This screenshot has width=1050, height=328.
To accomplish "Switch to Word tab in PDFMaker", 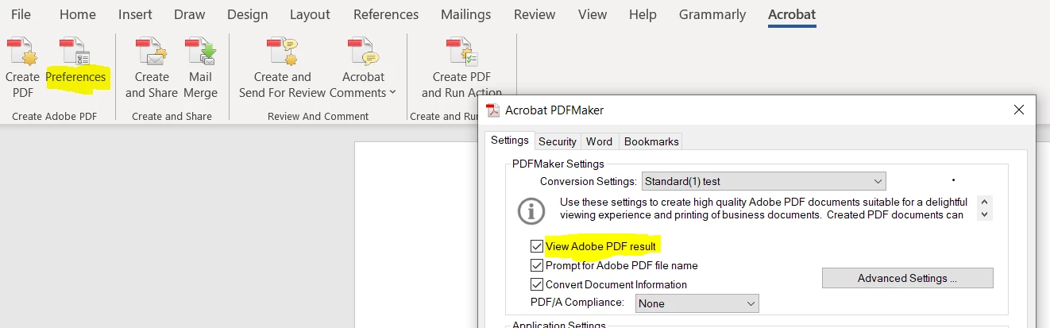I will click(x=599, y=141).
